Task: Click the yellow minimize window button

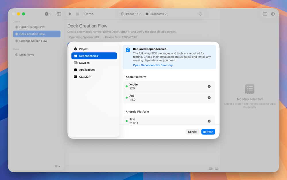Action: [18, 14]
